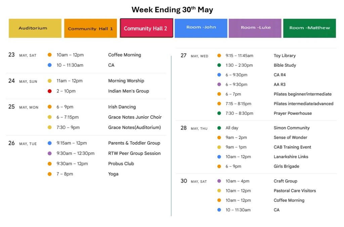This screenshot has width=344, height=227.
Task: Open the Prayer Powerhouse event
Action: [x=293, y=113]
